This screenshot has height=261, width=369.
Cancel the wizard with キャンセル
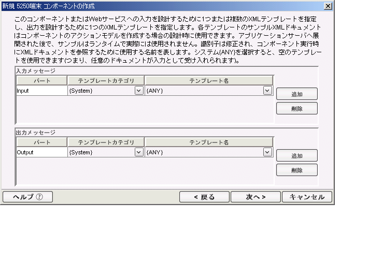pyautogui.click(x=307, y=197)
